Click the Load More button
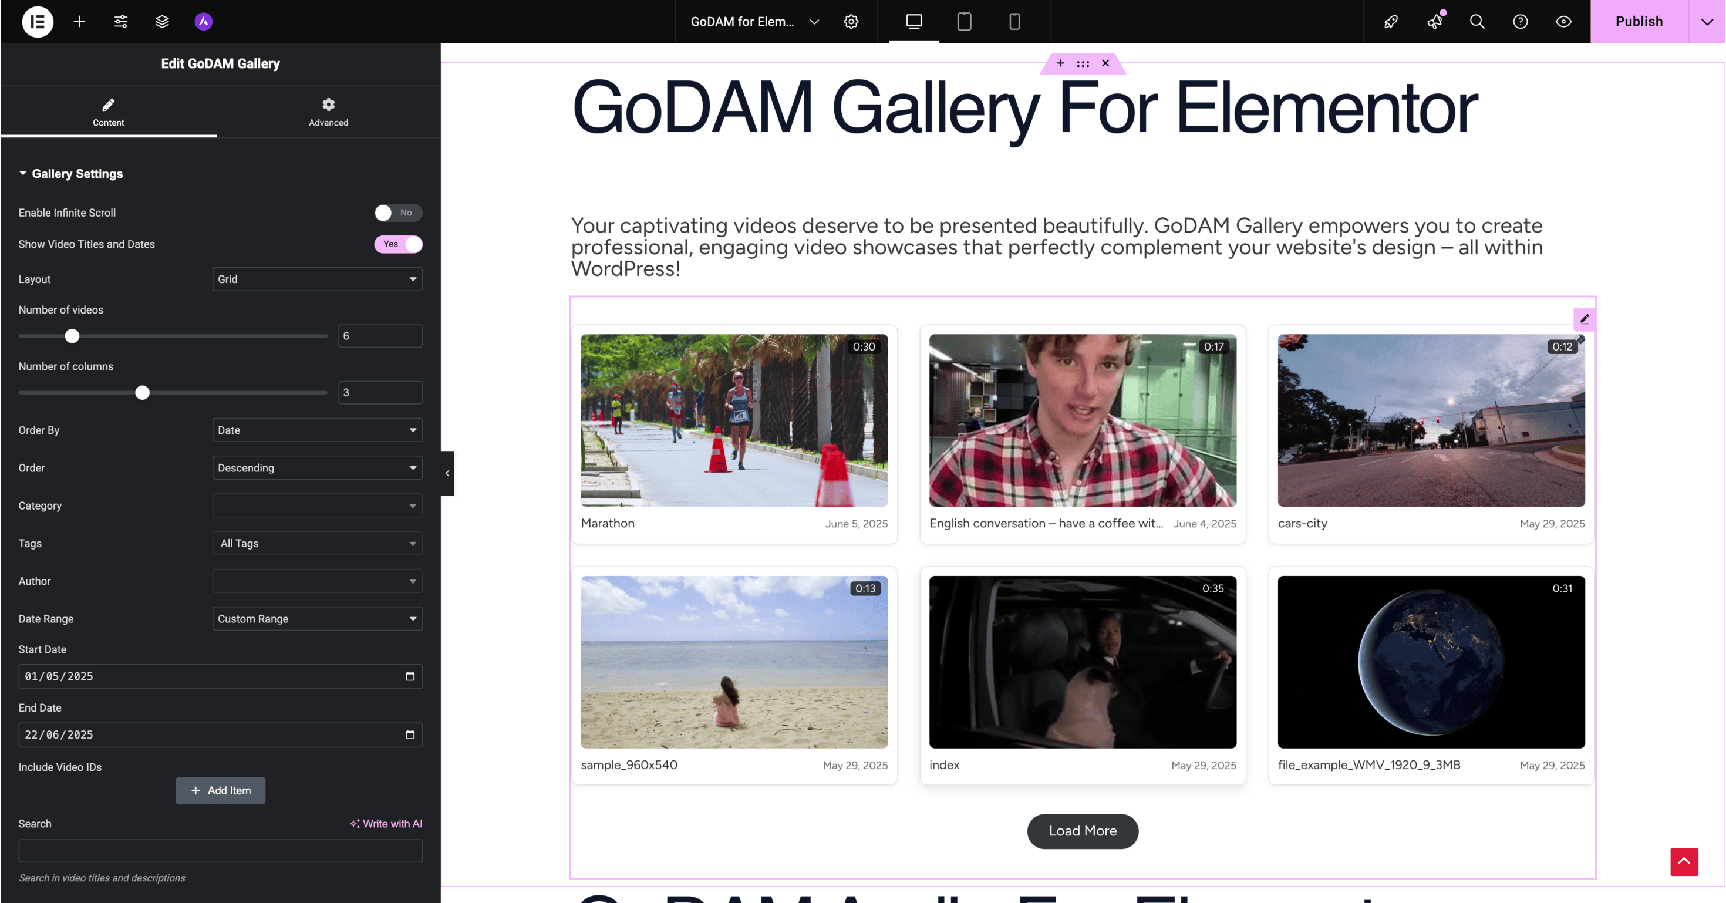Screen dimensions: 1726x903 pos(1082,831)
